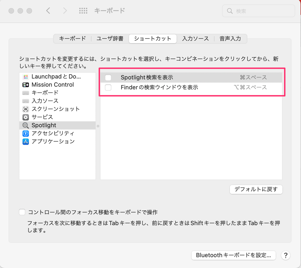Click the Finderの検索ウインドウを表示 label
This screenshot has width=301, height=268.
coord(160,87)
